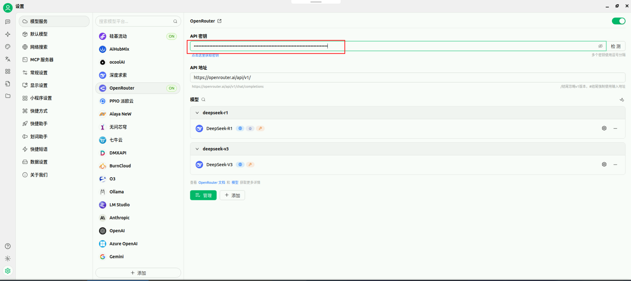
Task: Click the help question mark icon
Action: click(8, 246)
